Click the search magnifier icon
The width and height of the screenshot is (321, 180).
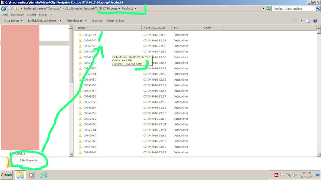coord(318,9)
